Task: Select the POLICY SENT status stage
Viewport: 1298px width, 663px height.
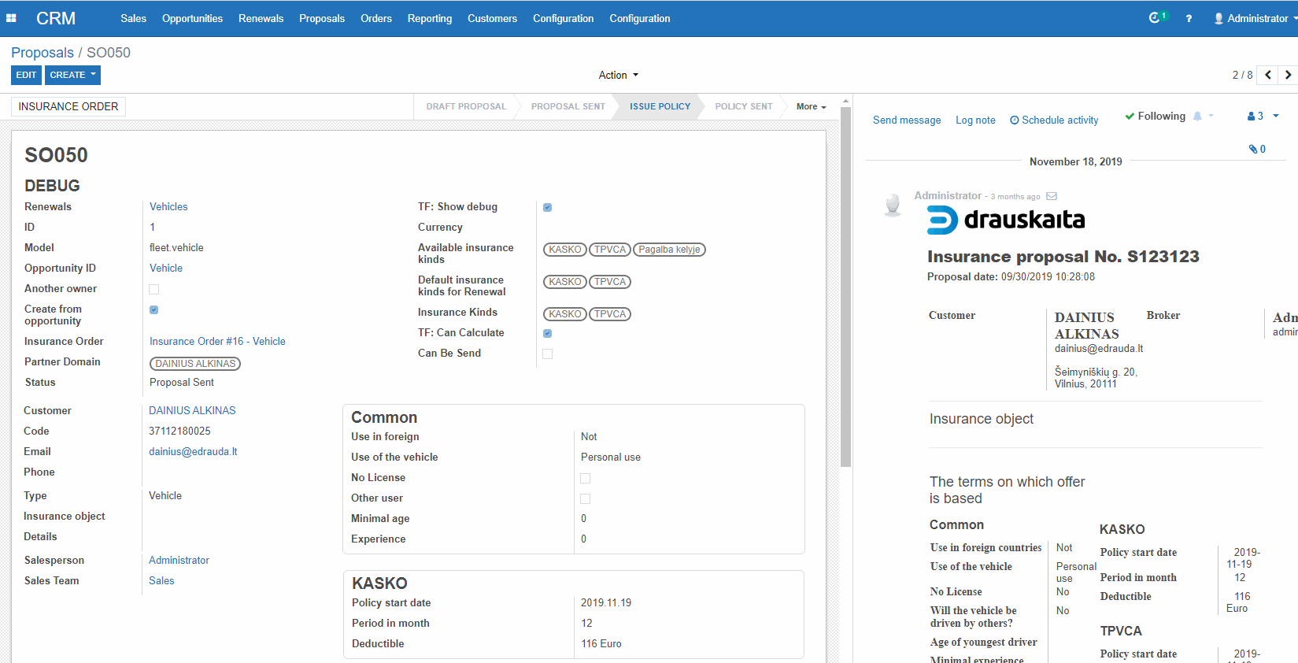Action: (x=743, y=106)
